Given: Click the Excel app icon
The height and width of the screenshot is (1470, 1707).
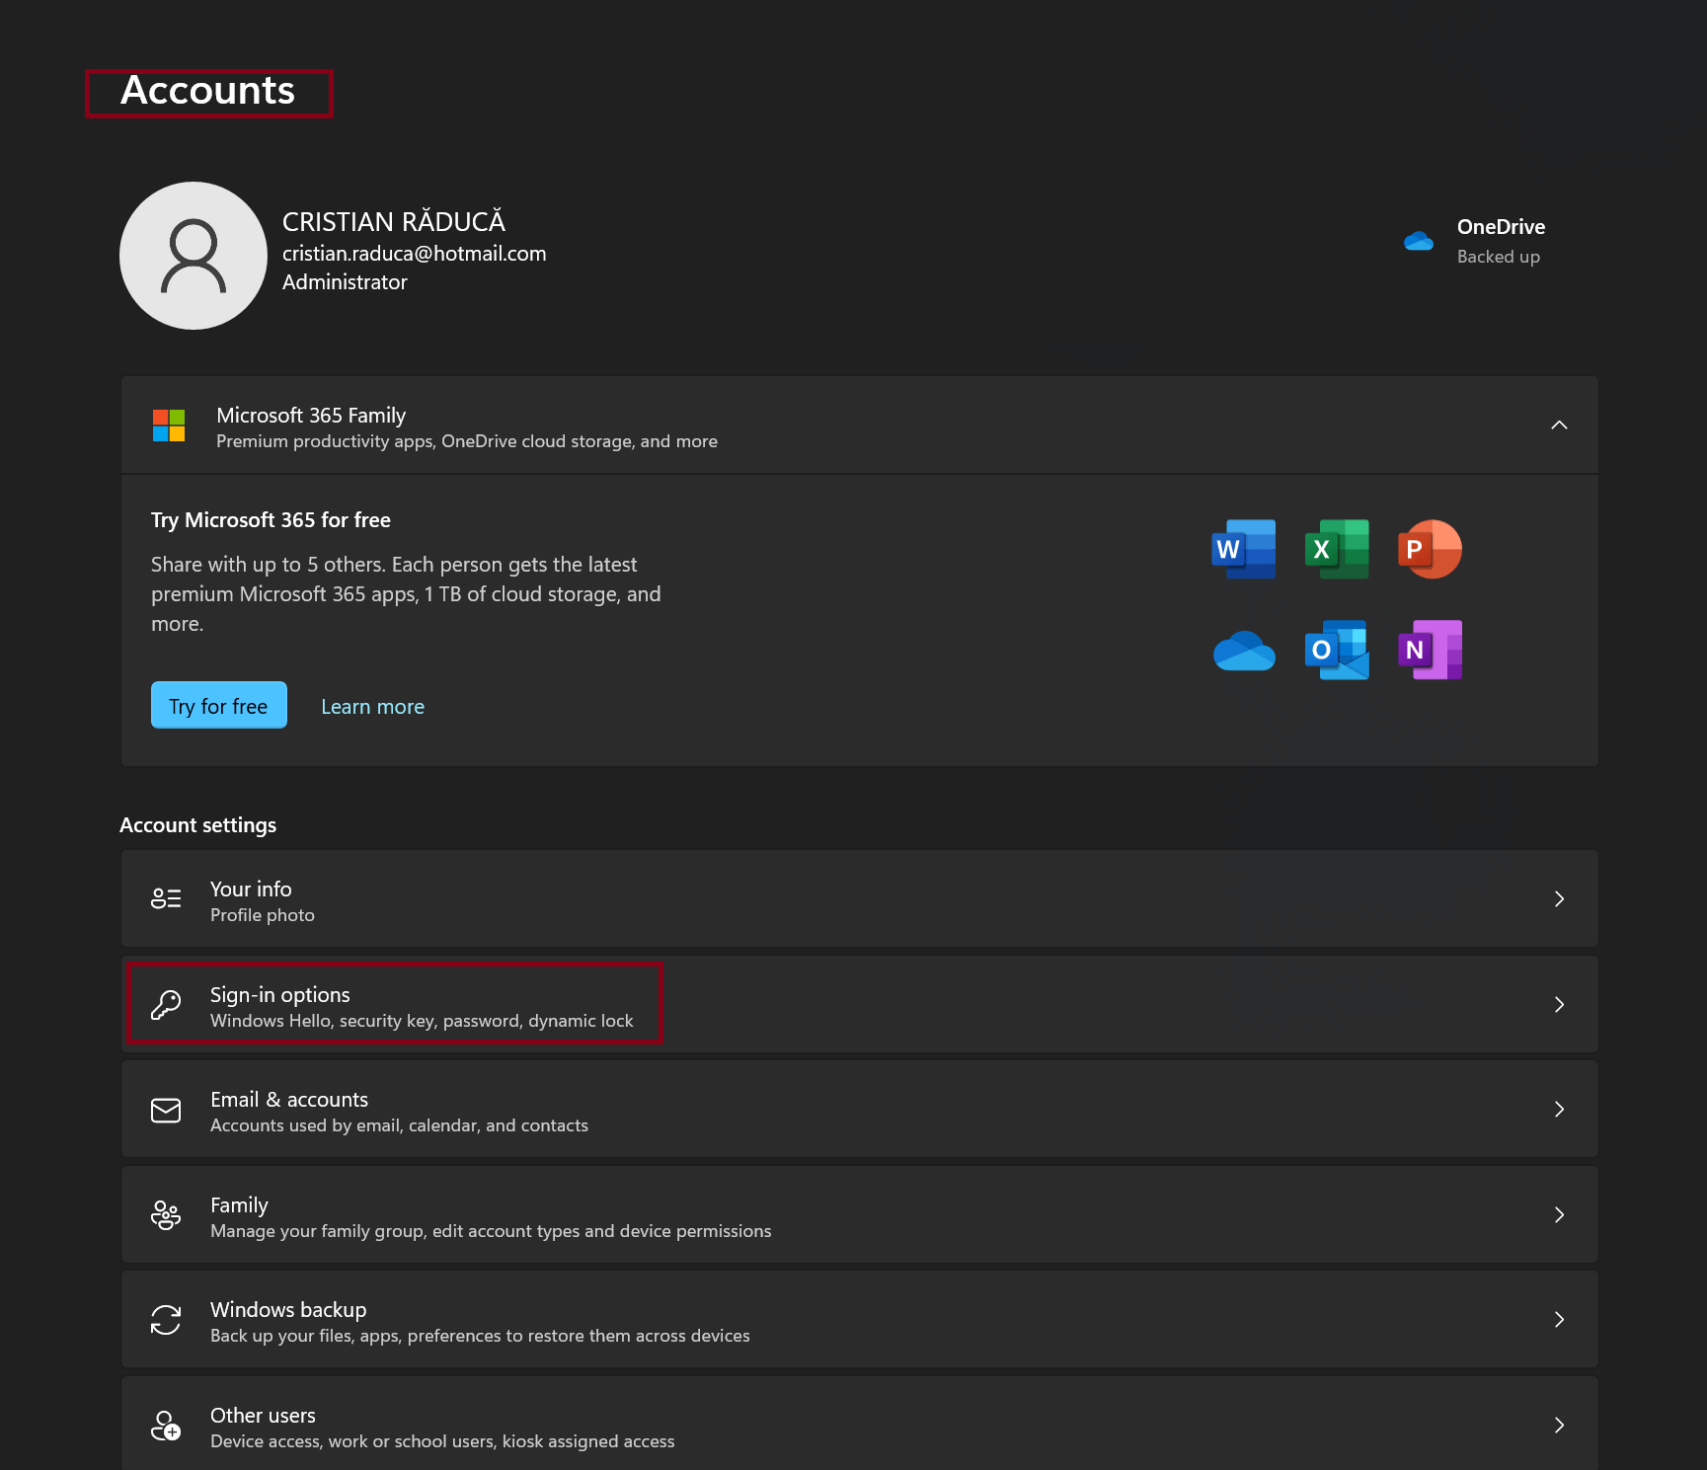Looking at the screenshot, I should pyautogui.click(x=1336, y=549).
